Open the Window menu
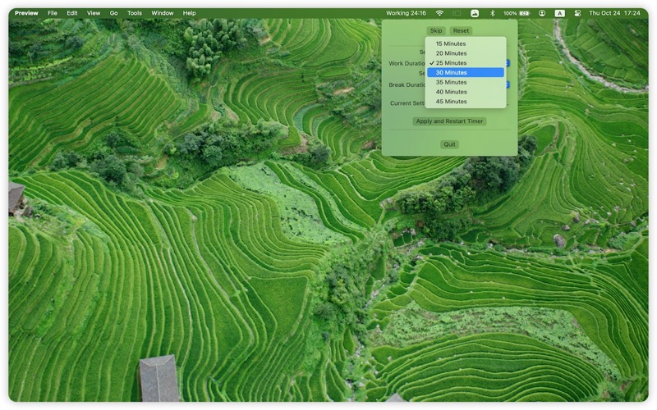This screenshot has height=410, width=657. pyautogui.click(x=163, y=13)
